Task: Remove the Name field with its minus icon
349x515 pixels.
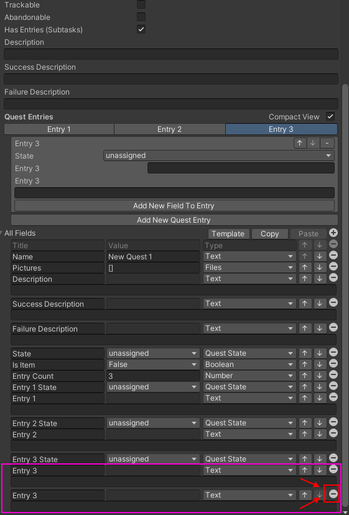Action: point(333,255)
